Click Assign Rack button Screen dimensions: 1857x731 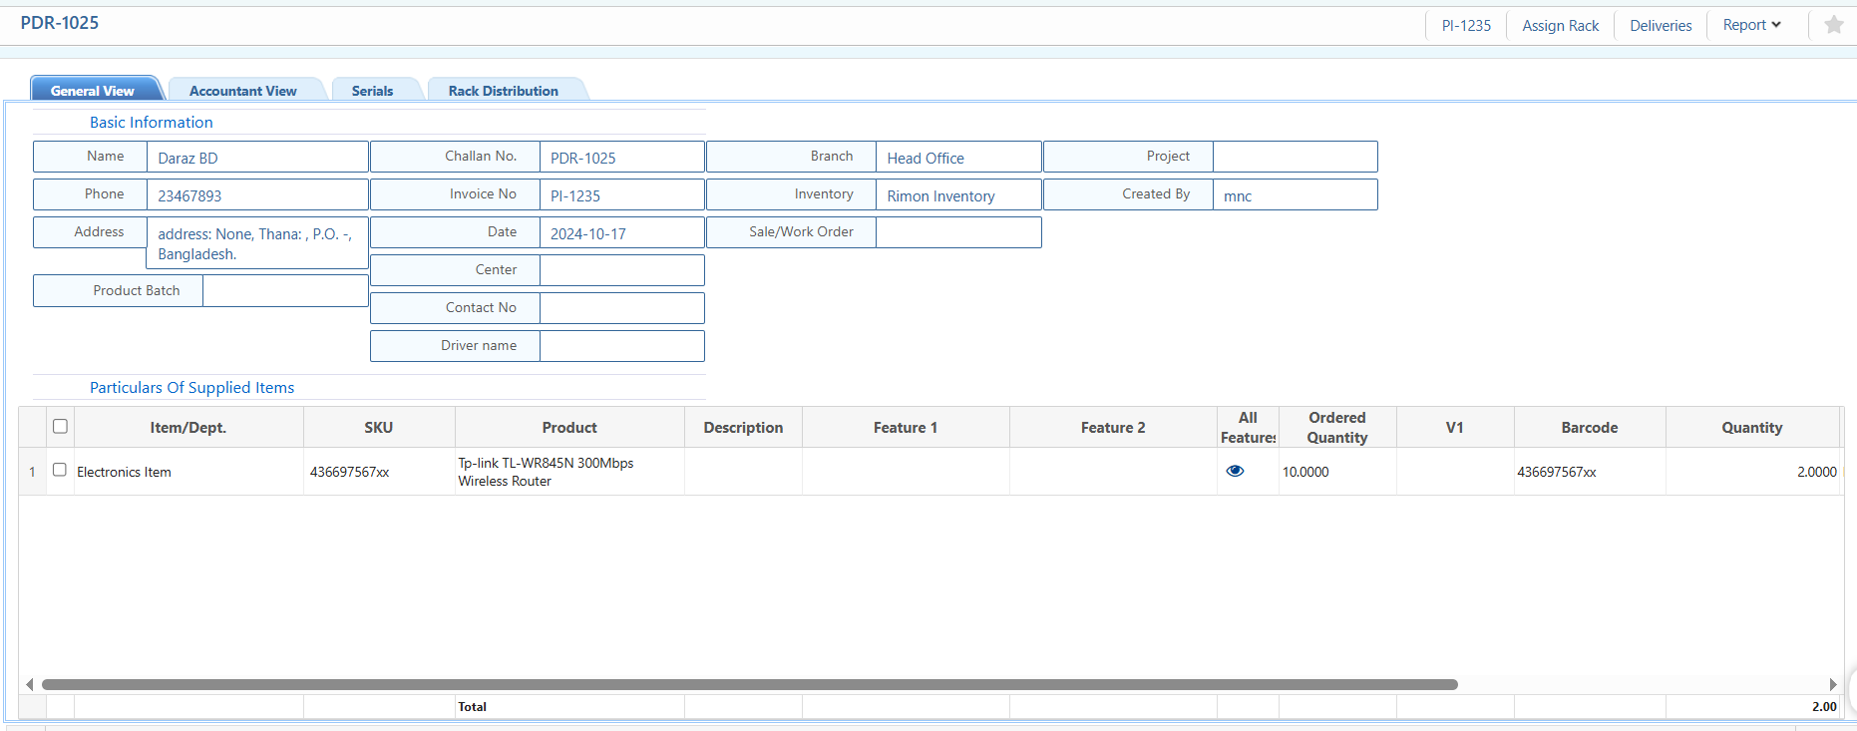pos(1560,26)
